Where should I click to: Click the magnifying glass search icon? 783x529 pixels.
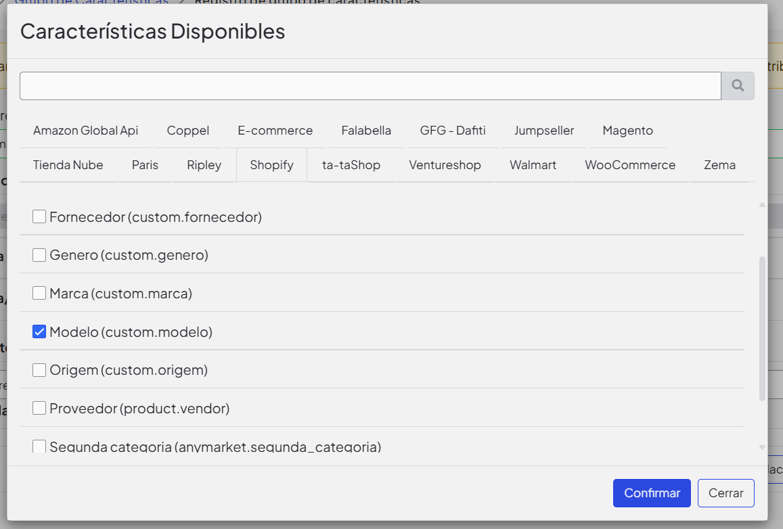click(x=738, y=86)
